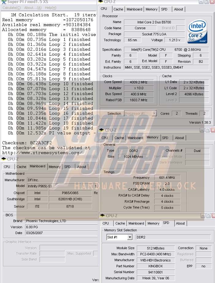Open About tab in Memory CPU-Z window
Screen dimensions: 215x283
pos(179,138)
